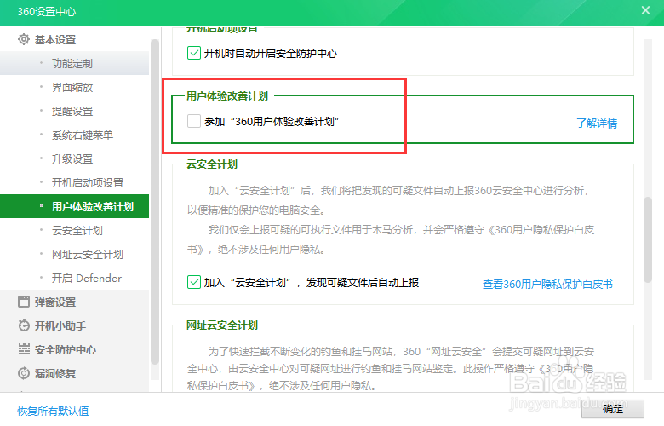Click the sidebar vertical scrollbar
Screen dimensions: 664x426
155,202
